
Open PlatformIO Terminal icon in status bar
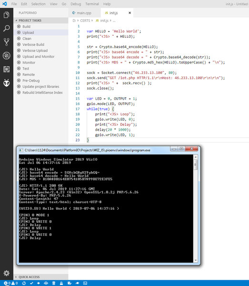click(85, 283)
